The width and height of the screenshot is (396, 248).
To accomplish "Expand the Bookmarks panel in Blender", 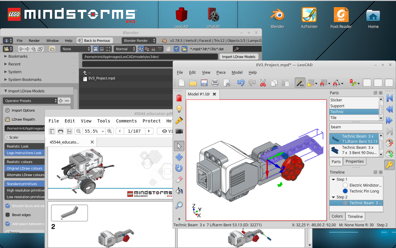I will 6,56.
